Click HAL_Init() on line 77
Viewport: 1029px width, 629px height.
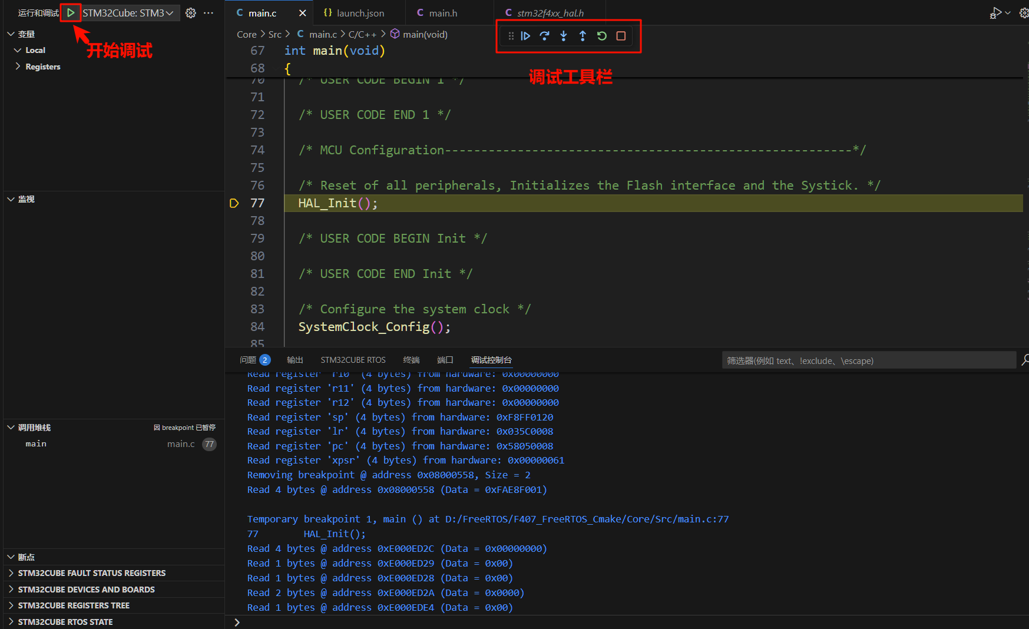coord(338,203)
